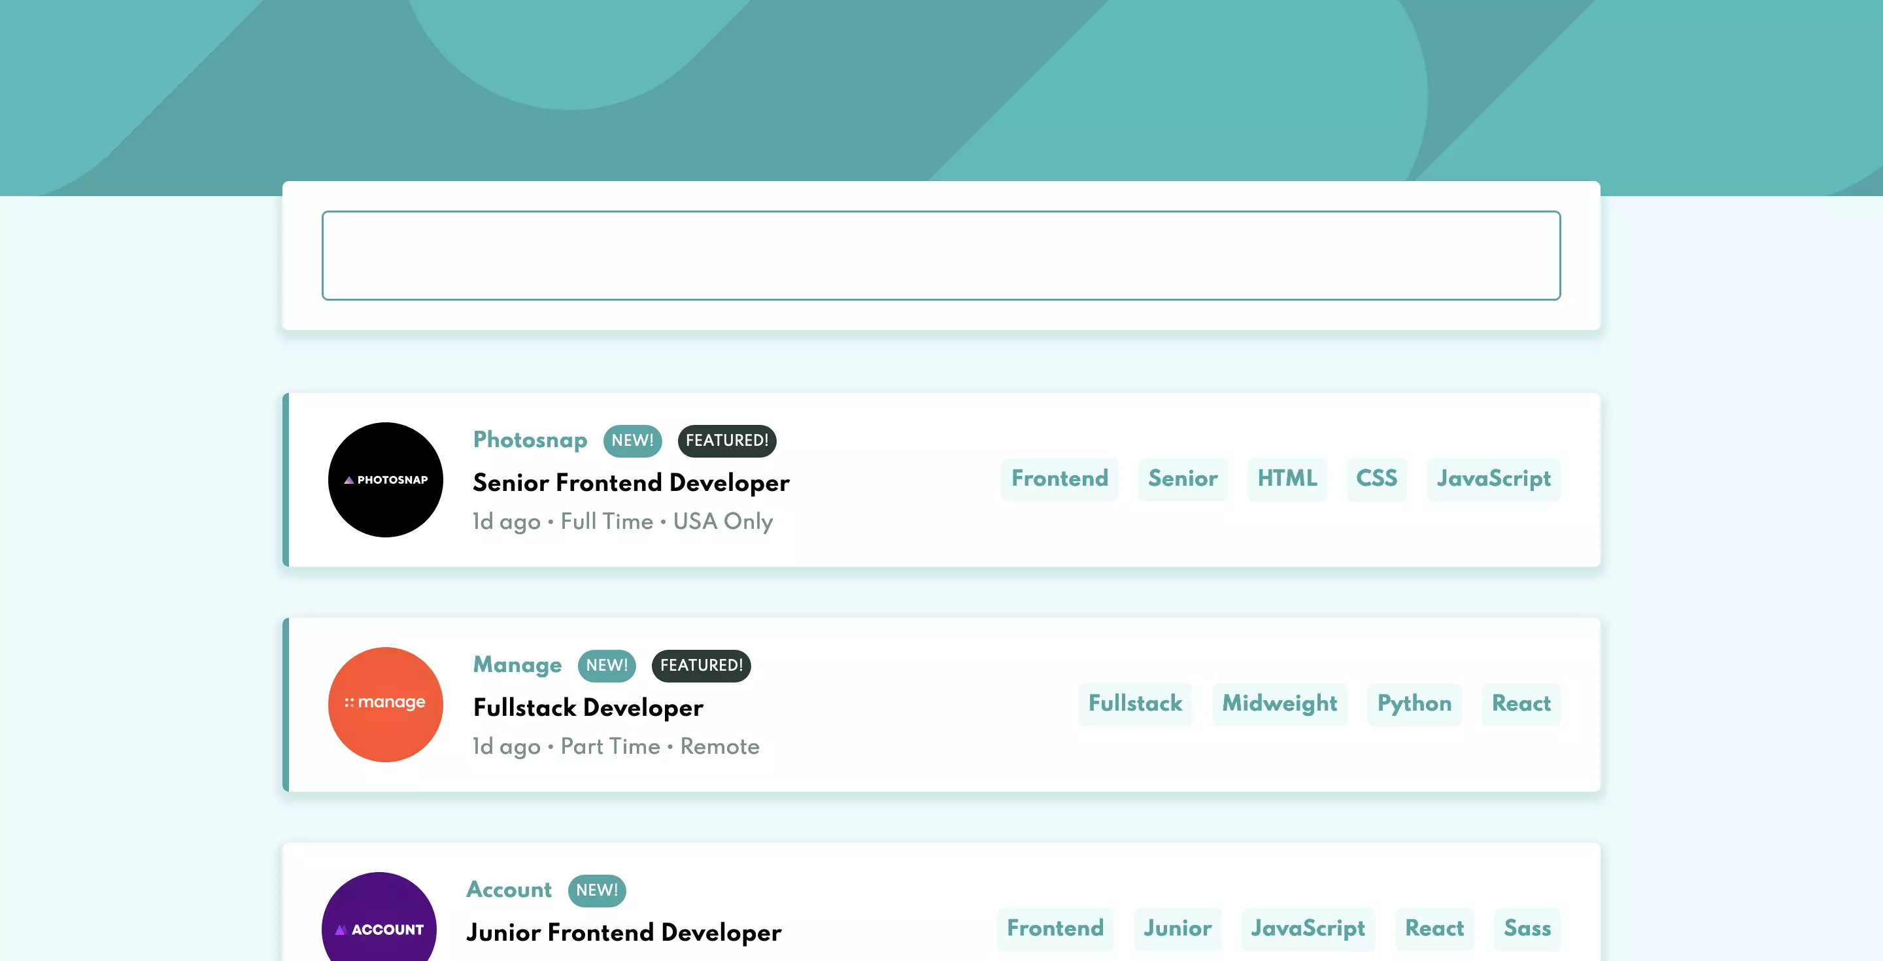
Task: Select the JavaScript tag on the Photosnap listing
Action: point(1493,479)
